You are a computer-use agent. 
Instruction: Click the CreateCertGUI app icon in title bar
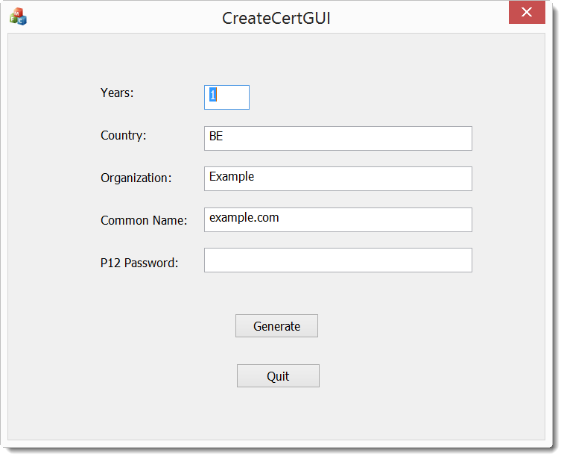[x=19, y=16]
